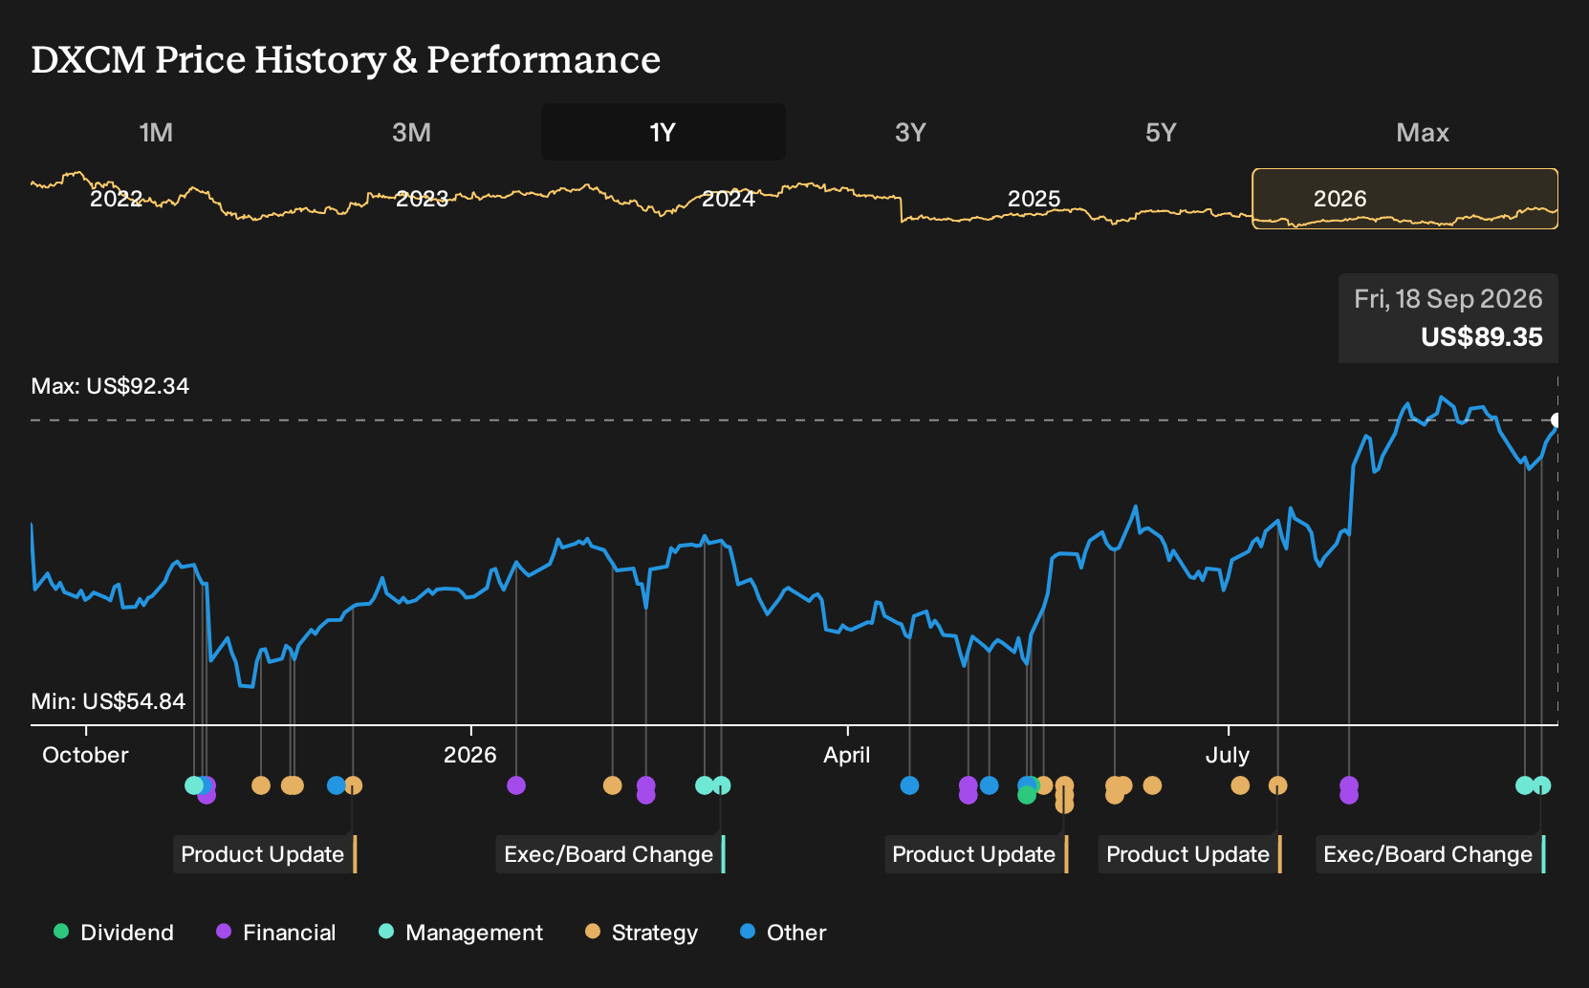The height and width of the screenshot is (988, 1589).
Task: Click lone purple Financial dot in mid-January
Action: [x=516, y=785]
